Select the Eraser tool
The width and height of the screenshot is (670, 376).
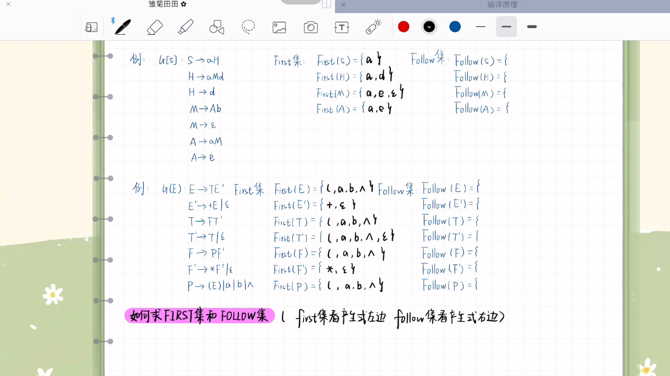click(x=154, y=27)
